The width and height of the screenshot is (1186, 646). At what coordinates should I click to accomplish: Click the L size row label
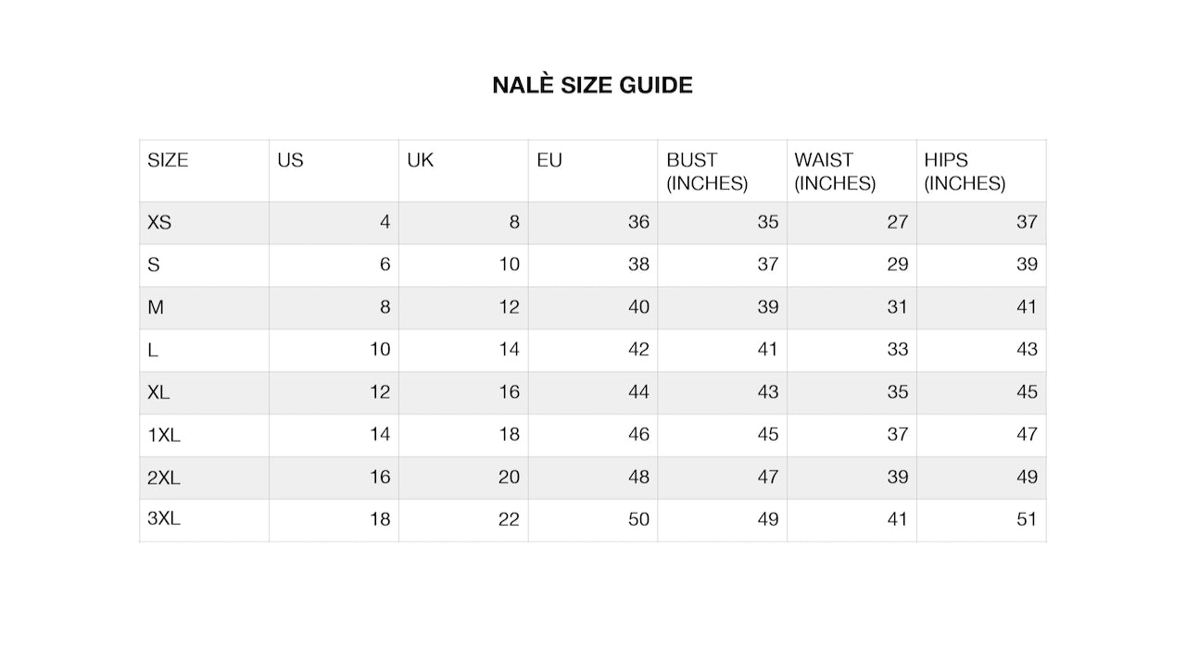point(152,350)
